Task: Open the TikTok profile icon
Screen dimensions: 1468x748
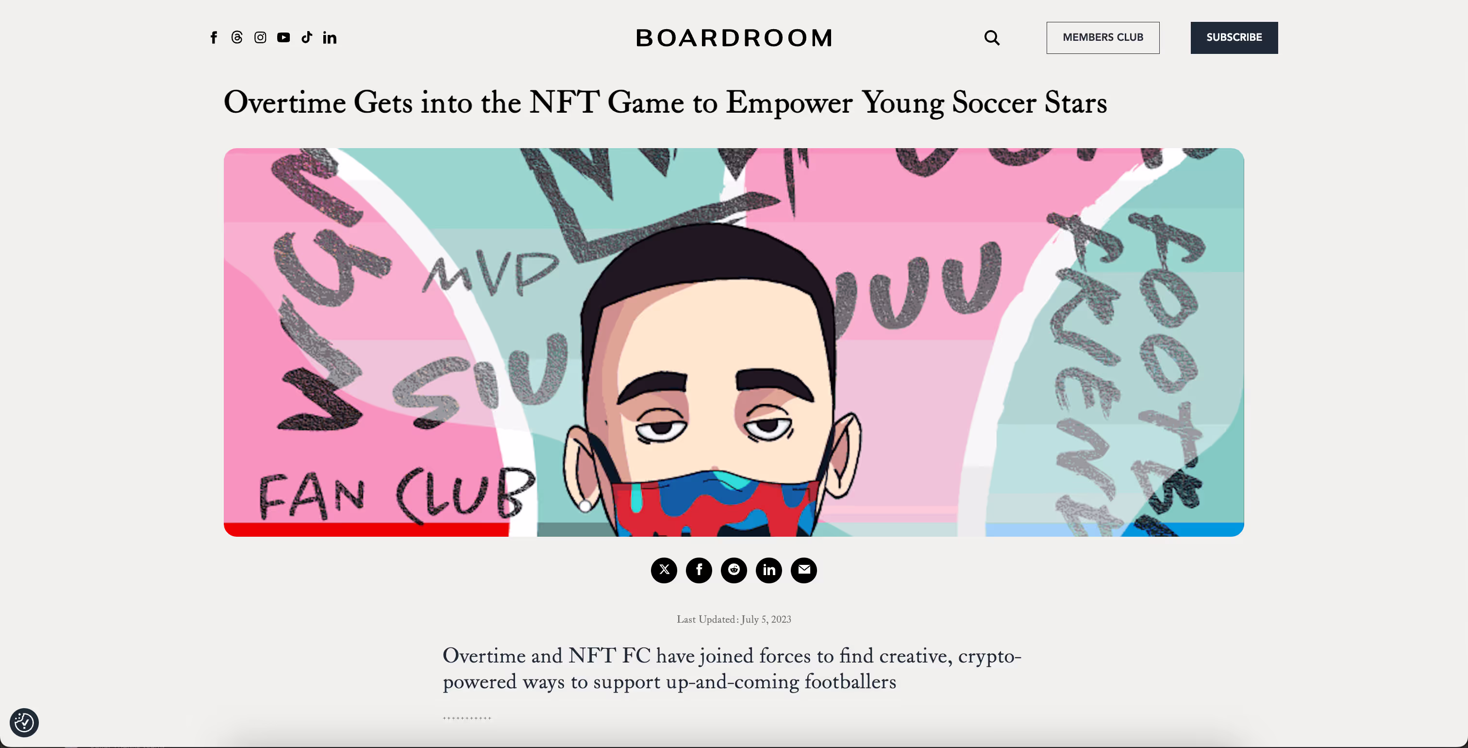Action: point(307,37)
